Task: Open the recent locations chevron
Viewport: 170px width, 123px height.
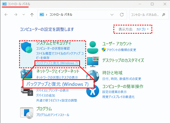Action: (24, 15)
